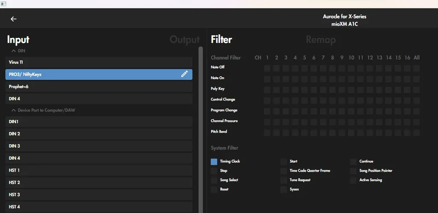This screenshot has width=438, height=213.
Task: Toggle the Timing Clock filter checkbox
Action: [214, 162]
